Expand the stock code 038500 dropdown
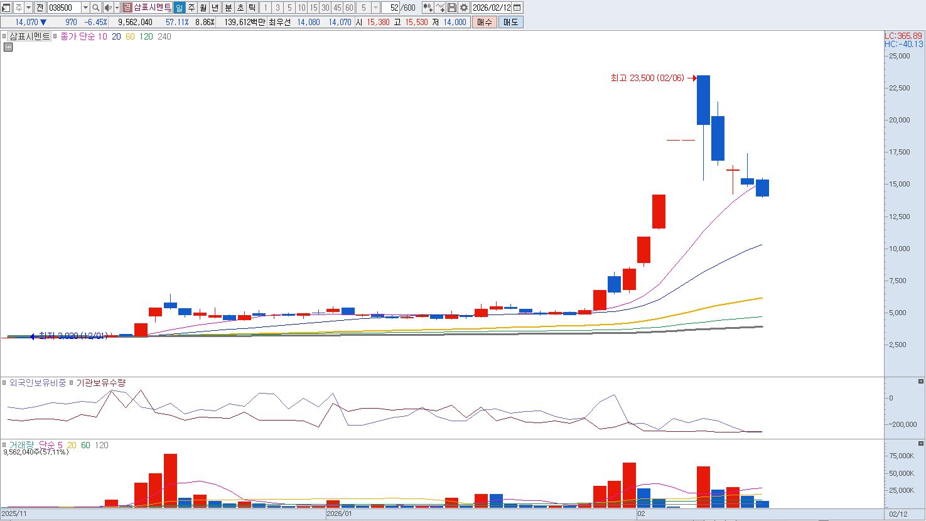 pos(85,8)
